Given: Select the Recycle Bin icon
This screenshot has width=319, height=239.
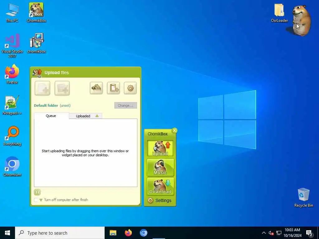Looking at the screenshot, I should 304,198.
